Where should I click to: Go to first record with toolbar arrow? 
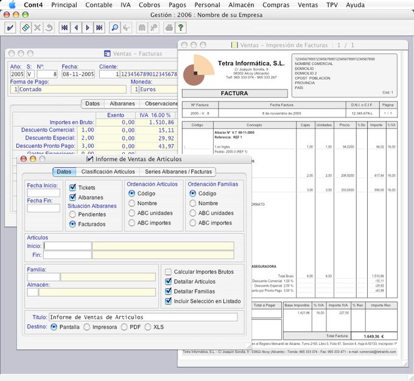point(64,27)
